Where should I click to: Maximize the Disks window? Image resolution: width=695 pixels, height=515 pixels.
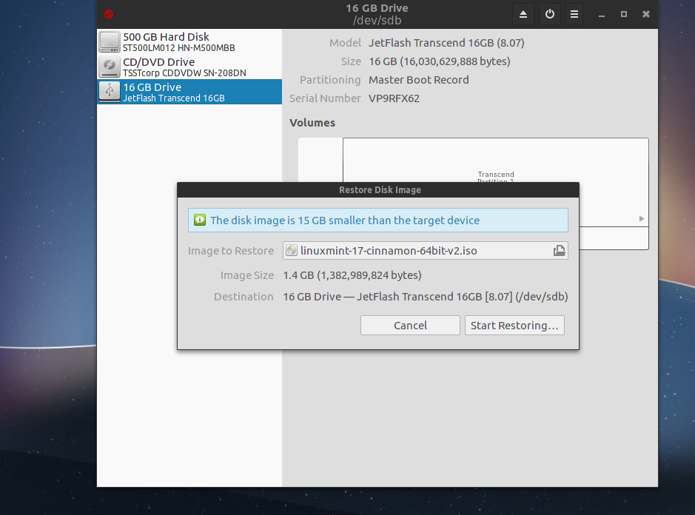(x=624, y=14)
